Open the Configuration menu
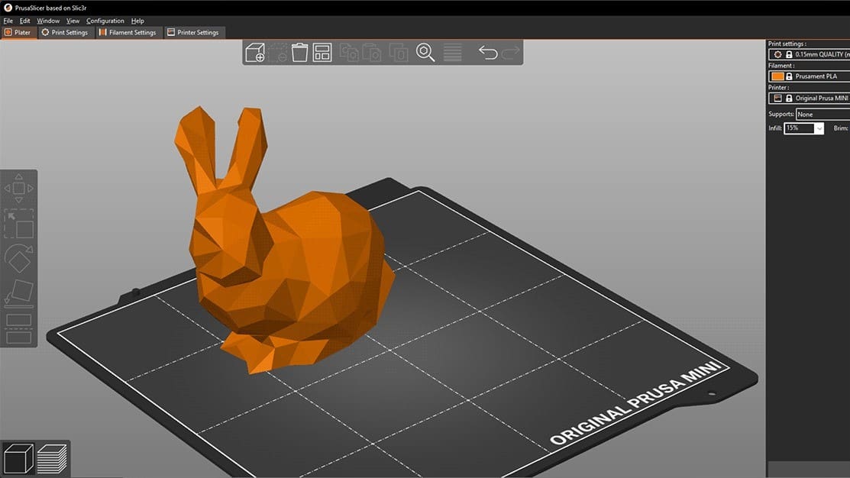 105,21
